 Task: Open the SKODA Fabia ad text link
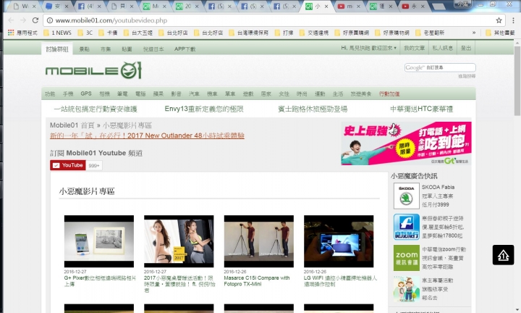coord(438,196)
